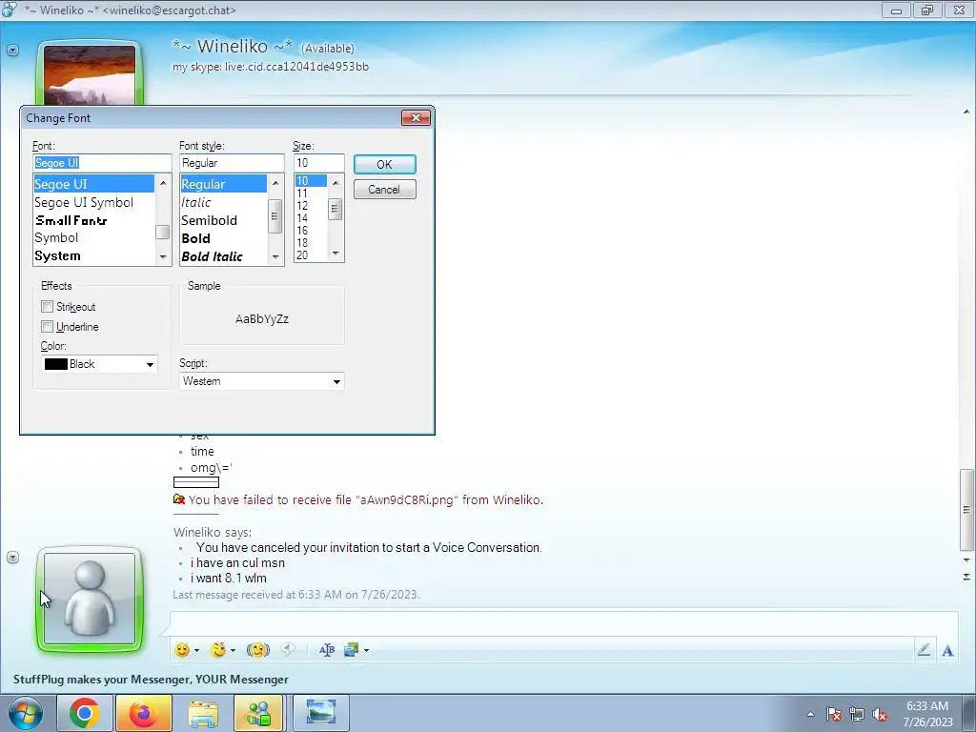Screen dimensions: 976x732
Task: Select the Small Fonts font
Action: (71, 220)
